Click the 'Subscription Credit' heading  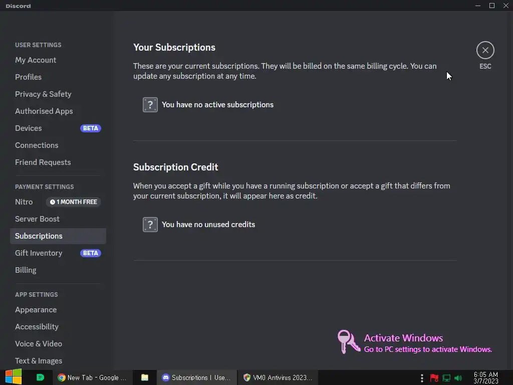pyautogui.click(x=175, y=167)
